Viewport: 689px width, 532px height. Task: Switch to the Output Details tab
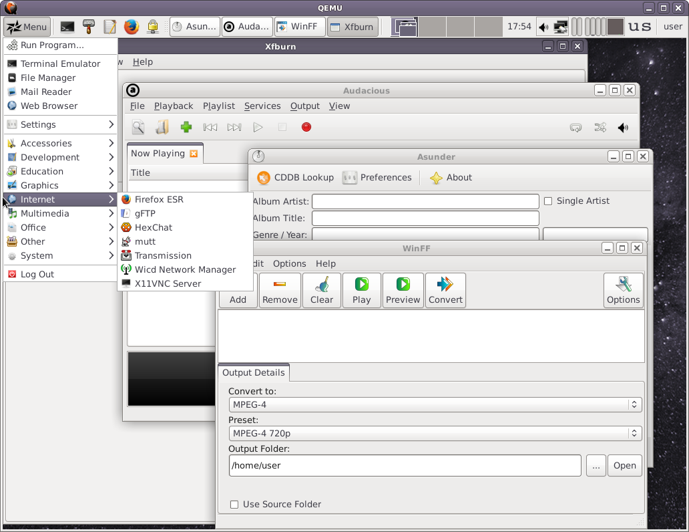coord(254,373)
